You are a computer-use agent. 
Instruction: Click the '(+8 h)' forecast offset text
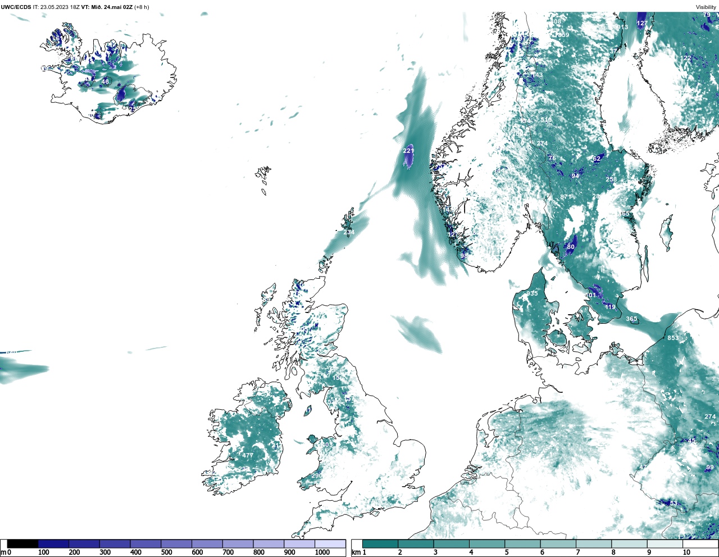(x=142, y=7)
